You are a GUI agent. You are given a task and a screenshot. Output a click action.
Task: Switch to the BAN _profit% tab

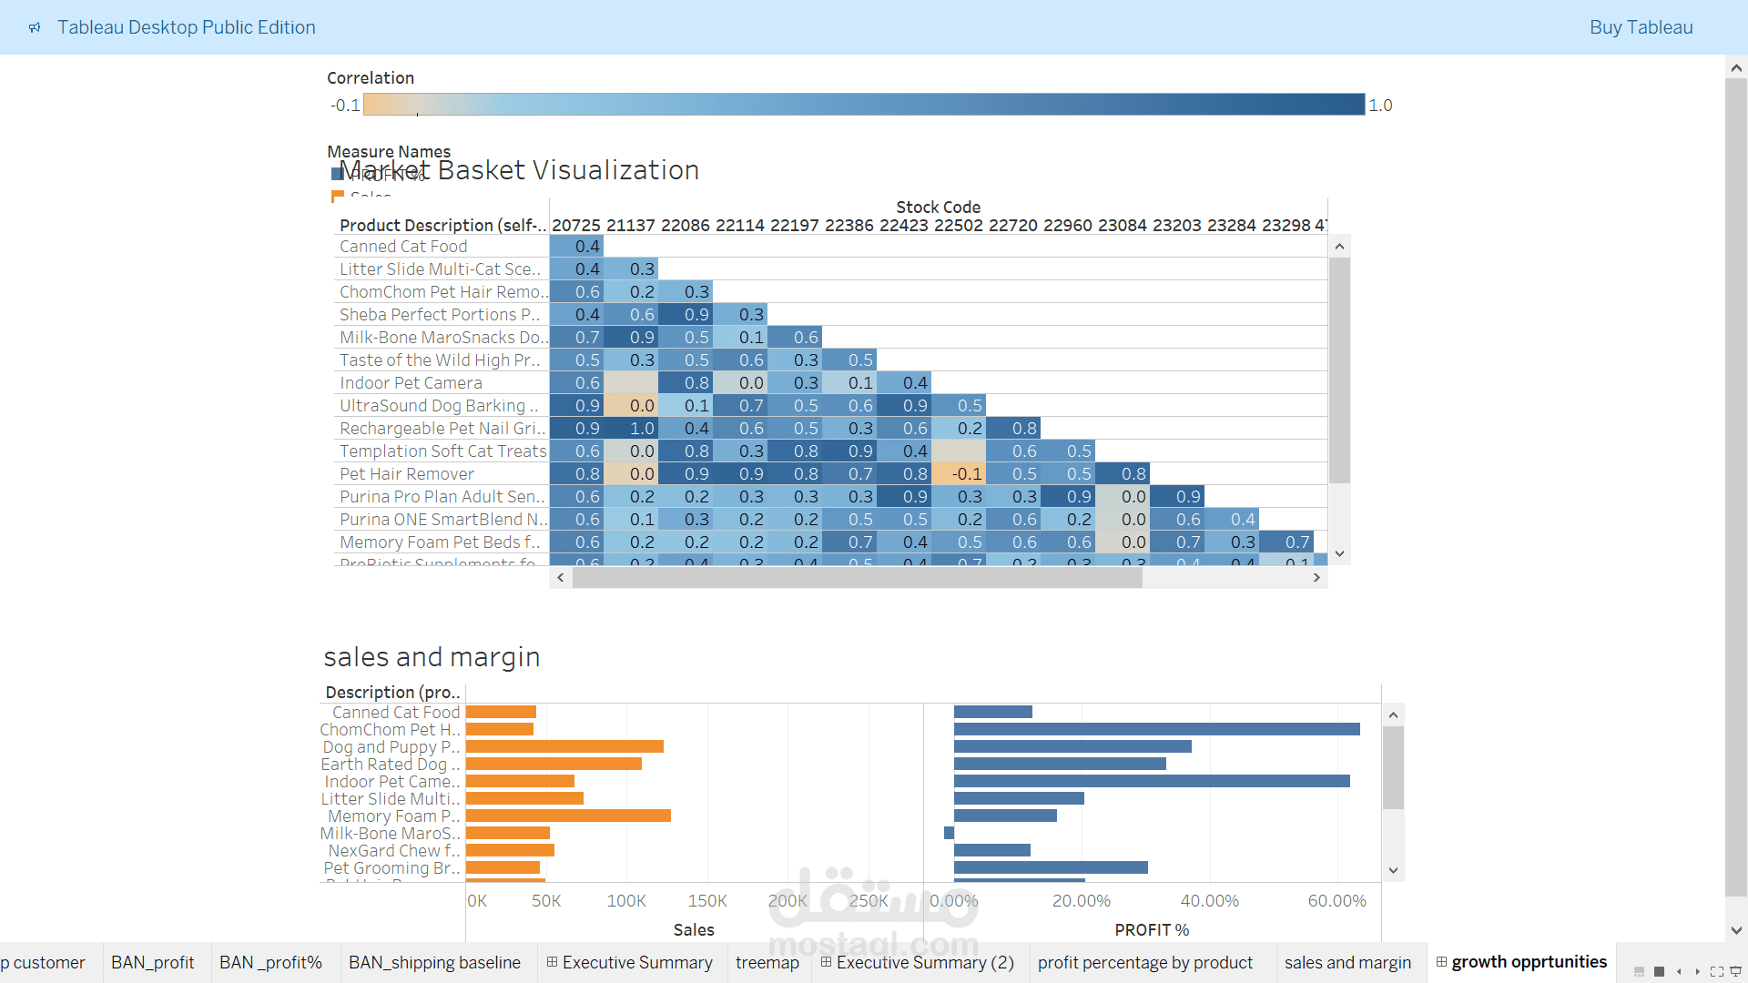pyautogui.click(x=271, y=963)
